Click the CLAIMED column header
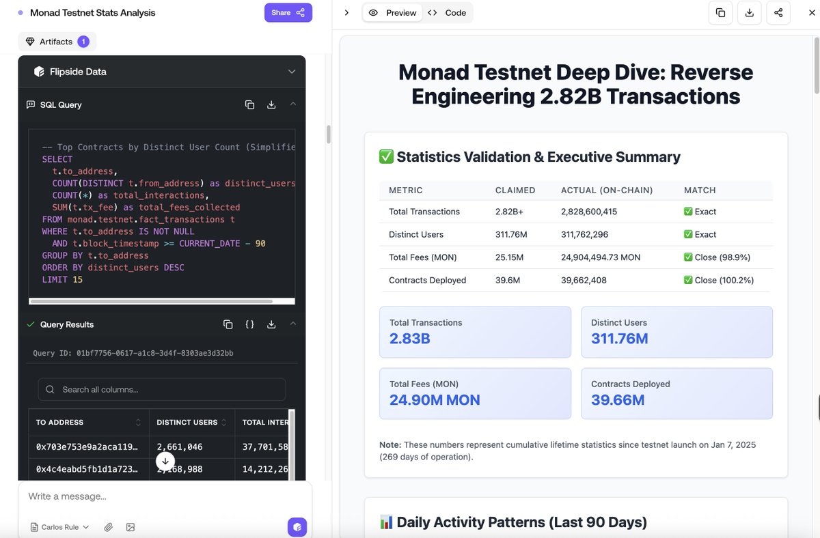The image size is (820, 538). pos(515,190)
